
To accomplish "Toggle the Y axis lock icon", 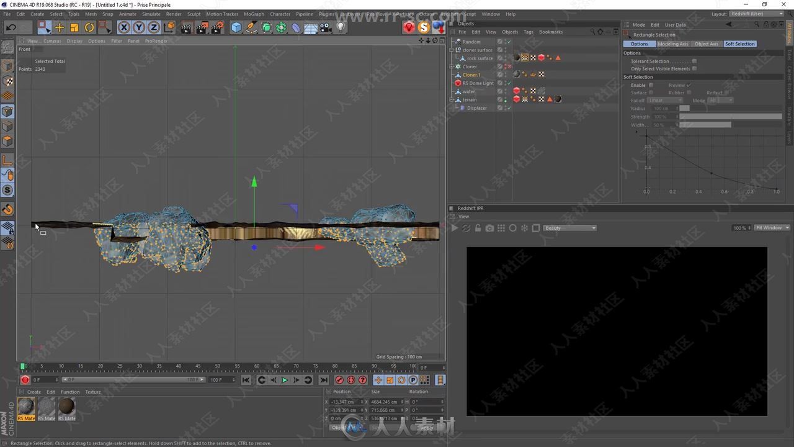I will 139,27.
